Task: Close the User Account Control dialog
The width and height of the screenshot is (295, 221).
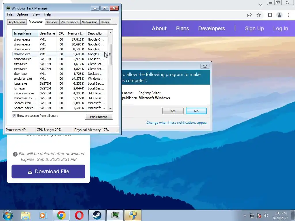Action: (x=205, y=66)
